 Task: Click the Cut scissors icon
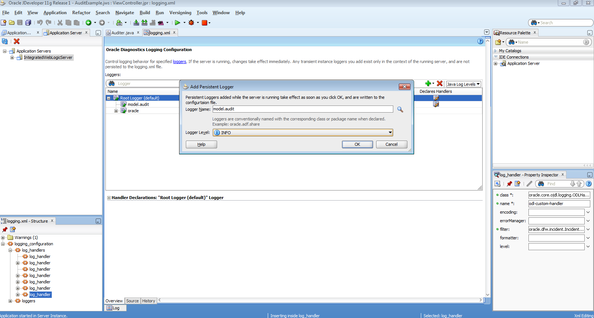[60, 23]
